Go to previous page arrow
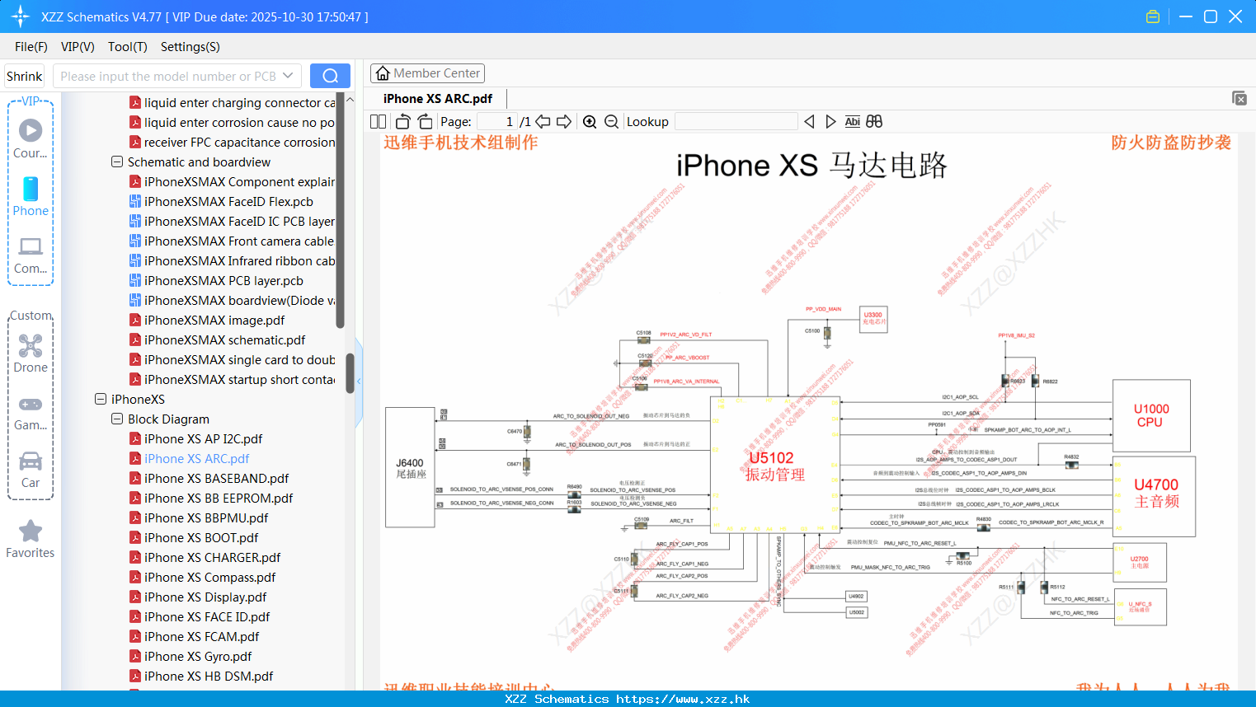Image resolution: width=1256 pixels, height=707 pixels. [543, 121]
